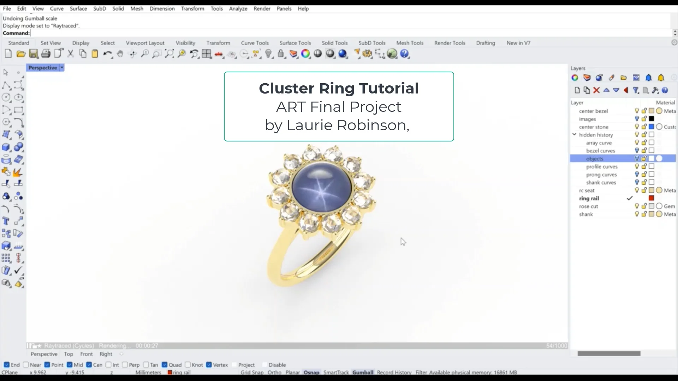Lock the shank curves layer padlock
Image resolution: width=678 pixels, height=381 pixels.
(643, 182)
